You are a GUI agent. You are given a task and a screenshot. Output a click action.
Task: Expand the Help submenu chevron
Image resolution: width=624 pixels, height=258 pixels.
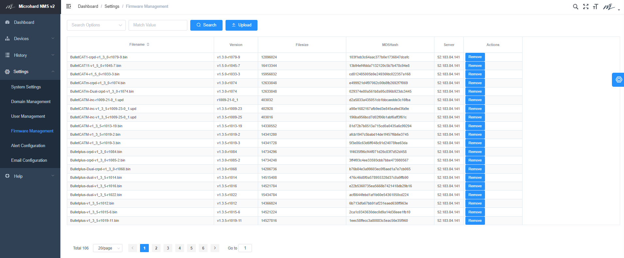coord(53,176)
